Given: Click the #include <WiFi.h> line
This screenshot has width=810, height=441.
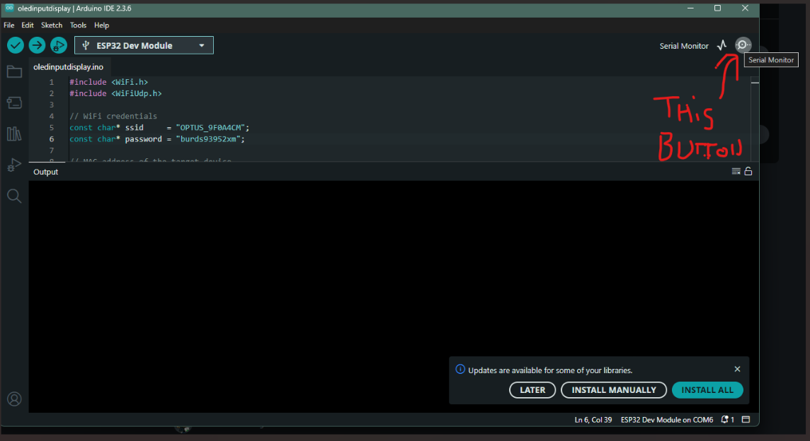Looking at the screenshot, I should (x=108, y=82).
